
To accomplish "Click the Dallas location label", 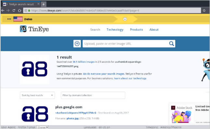I will (28, 19).
